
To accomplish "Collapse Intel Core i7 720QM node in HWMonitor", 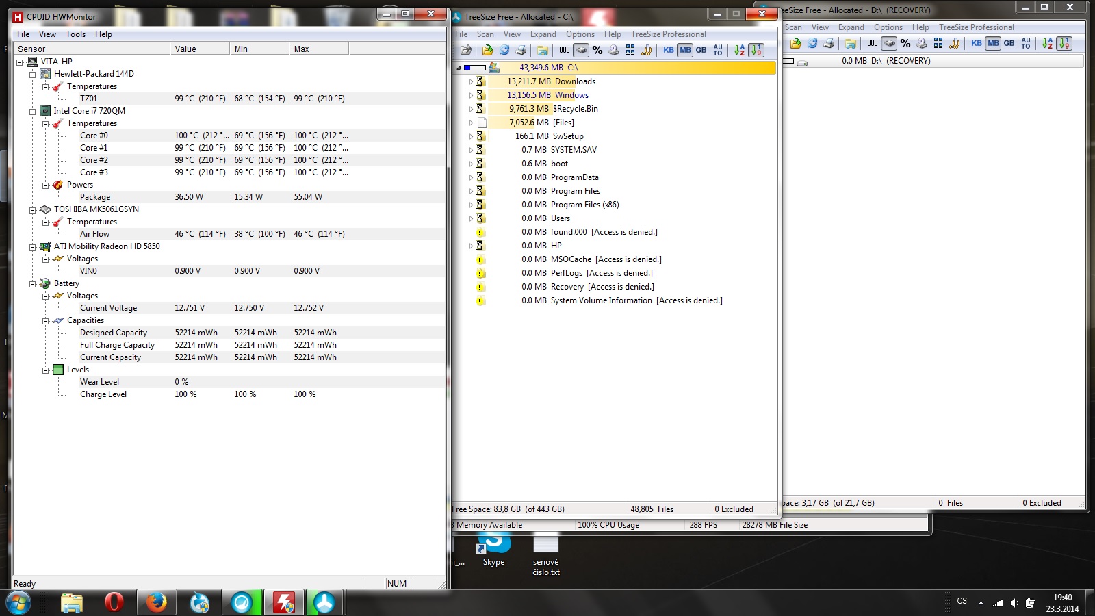I will [32, 111].
